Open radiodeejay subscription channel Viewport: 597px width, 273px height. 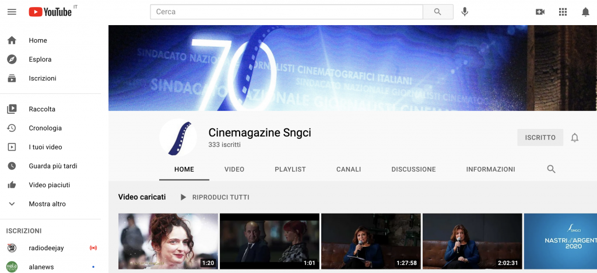click(x=47, y=248)
